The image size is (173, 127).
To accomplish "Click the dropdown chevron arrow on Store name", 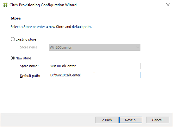I will (137, 47).
